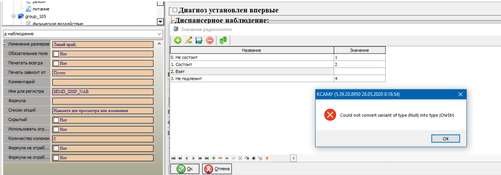Viewport: 501px width, 175px height.
Task: Click the green arrows refresh icon
Action: [223, 40]
